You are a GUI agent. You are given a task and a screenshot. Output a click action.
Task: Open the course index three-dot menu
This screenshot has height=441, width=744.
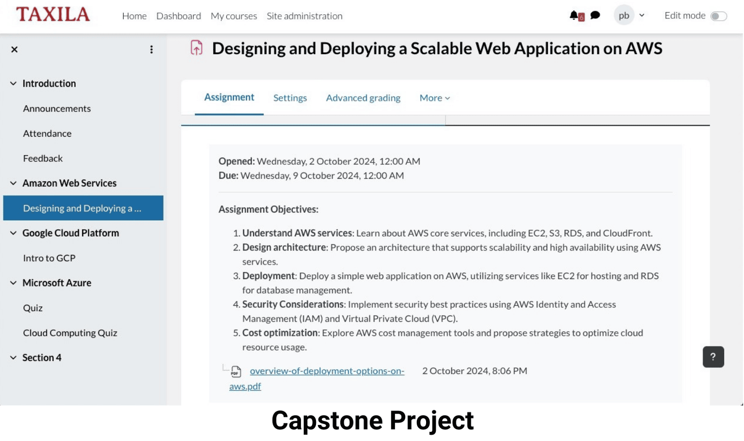tap(151, 49)
